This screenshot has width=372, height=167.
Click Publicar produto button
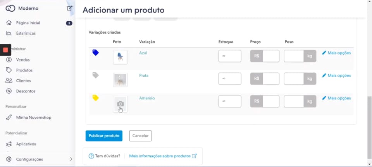[104, 136]
